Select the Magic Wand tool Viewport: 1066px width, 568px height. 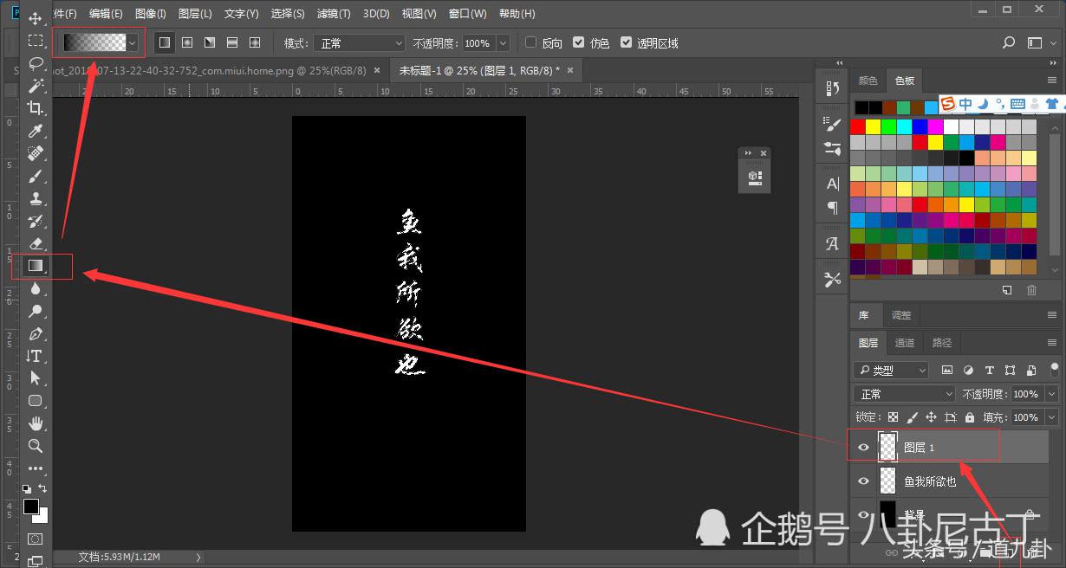36,86
